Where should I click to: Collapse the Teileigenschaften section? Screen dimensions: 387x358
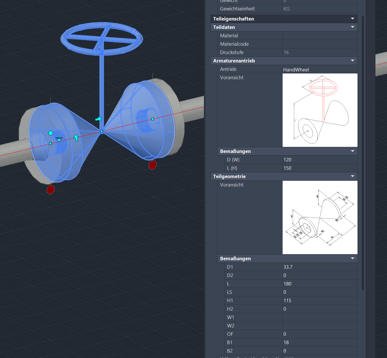[352, 19]
